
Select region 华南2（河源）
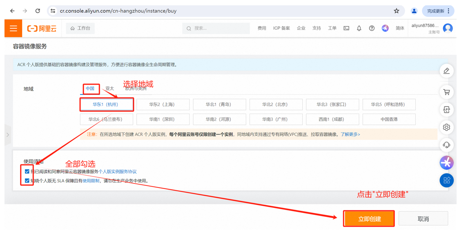219,119
